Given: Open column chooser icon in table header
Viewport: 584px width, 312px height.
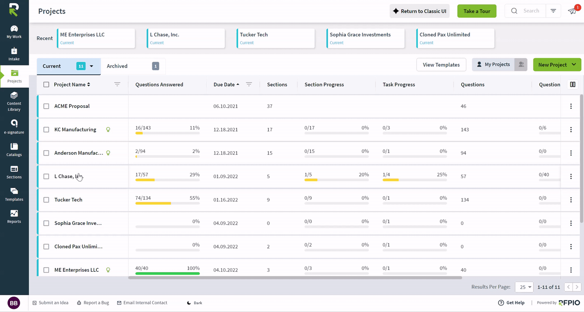Looking at the screenshot, I should point(573,84).
